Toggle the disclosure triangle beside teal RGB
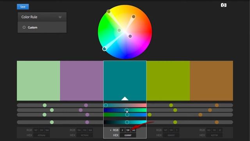Screen dimensions: 250x141 [x=111, y=130]
